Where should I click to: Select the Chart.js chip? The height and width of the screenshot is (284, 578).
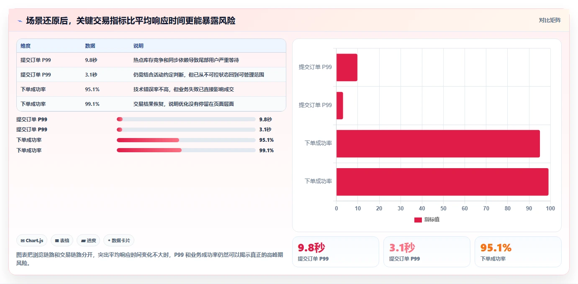(32, 241)
